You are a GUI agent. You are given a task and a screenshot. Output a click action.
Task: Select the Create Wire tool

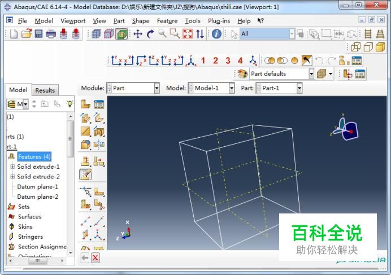(85, 131)
